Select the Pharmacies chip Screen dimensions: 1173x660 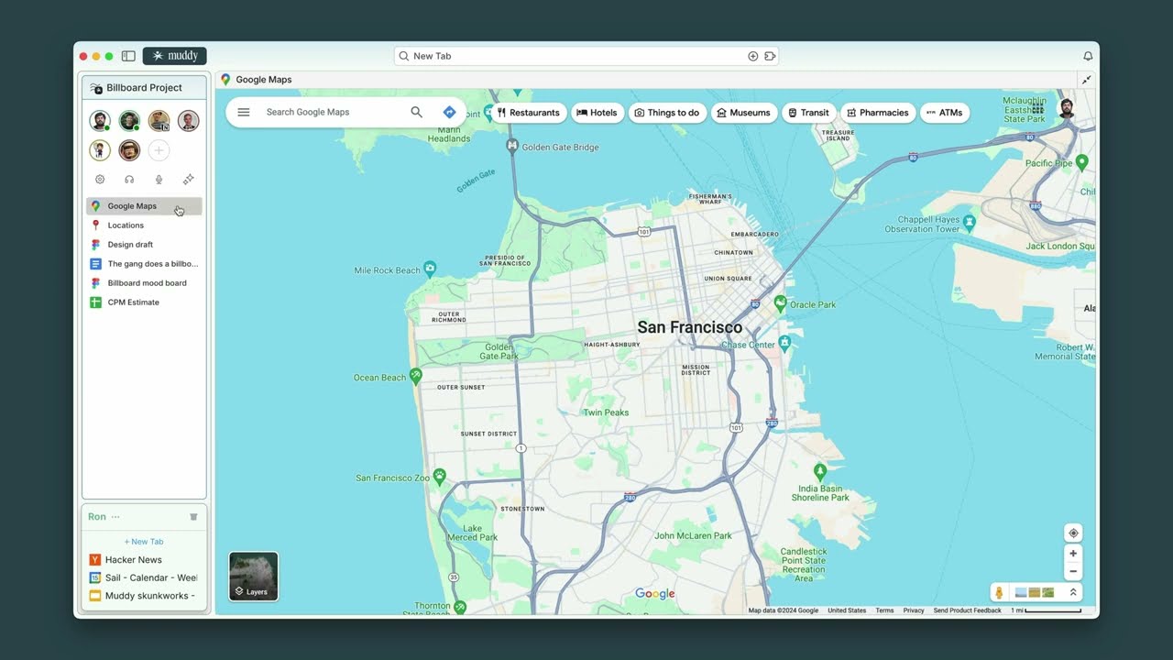(x=878, y=113)
